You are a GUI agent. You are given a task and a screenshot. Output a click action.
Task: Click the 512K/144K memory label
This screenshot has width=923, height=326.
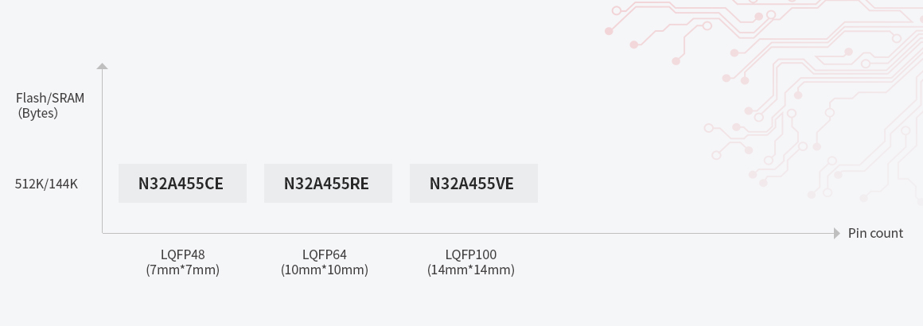click(x=47, y=184)
